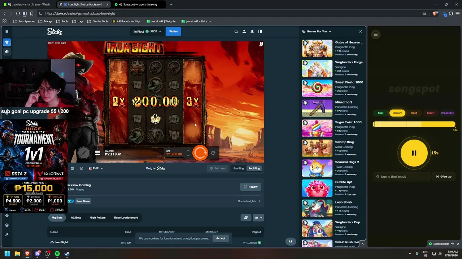
Task: Open the Windows Start menu
Action: [x=7, y=254]
